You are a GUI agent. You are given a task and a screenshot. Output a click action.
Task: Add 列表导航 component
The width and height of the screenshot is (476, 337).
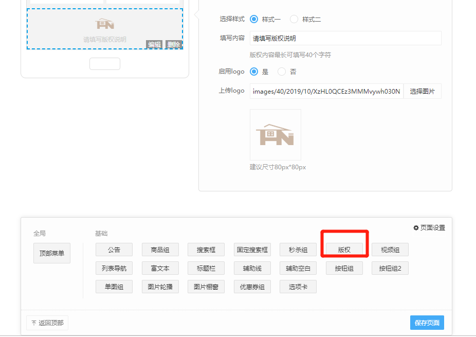point(114,269)
